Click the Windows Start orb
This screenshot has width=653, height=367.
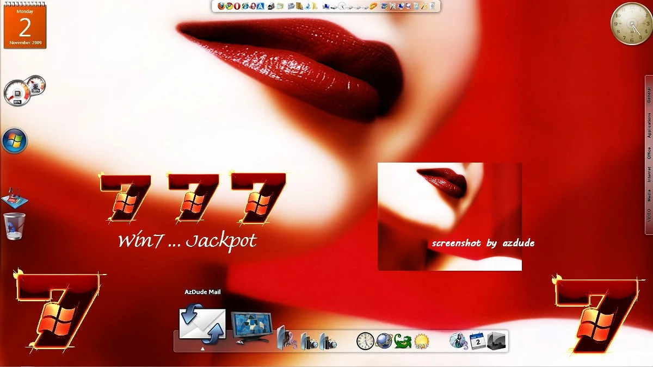pyautogui.click(x=15, y=141)
